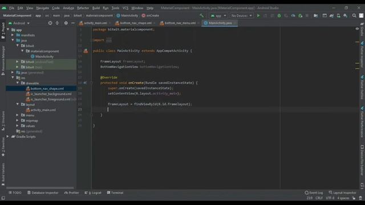Toggle the Flutter Inspector tool window
Viewport: 365px width, 205px height.
pyautogui.click(x=362, y=55)
